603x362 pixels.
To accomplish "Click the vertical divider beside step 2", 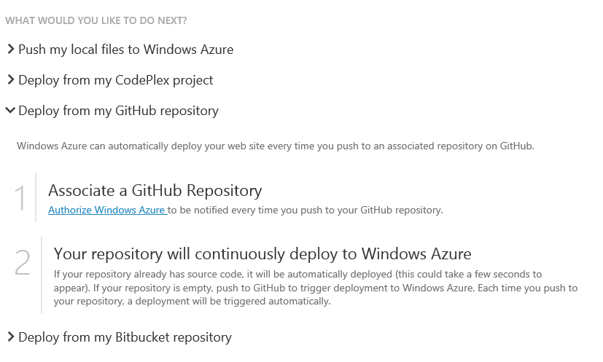I will [42, 275].
